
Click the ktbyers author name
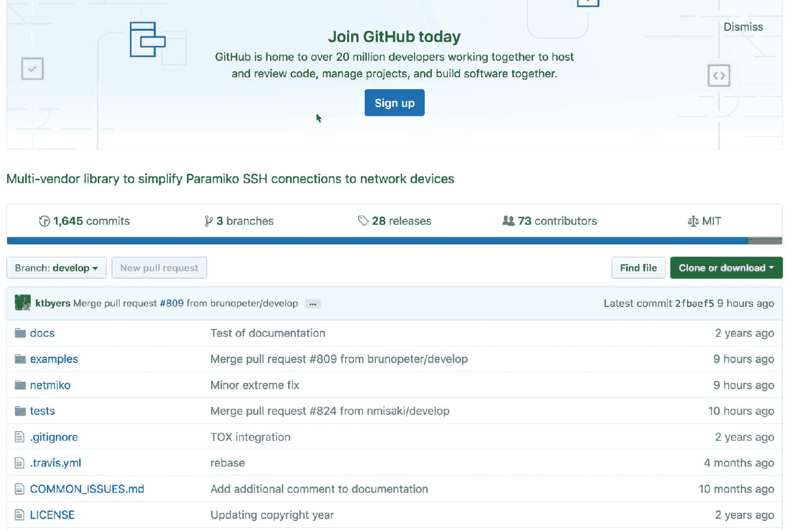click(x=53, y=303)
